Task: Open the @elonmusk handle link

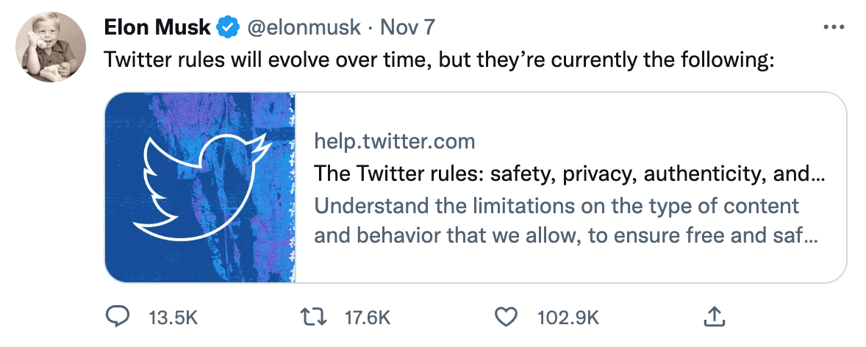Action: pos(303,28)
